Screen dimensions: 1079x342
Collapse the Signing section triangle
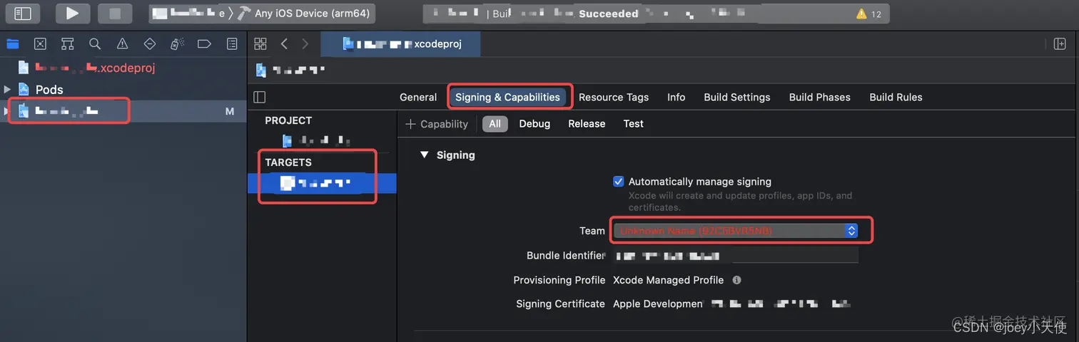click(425, 155)
